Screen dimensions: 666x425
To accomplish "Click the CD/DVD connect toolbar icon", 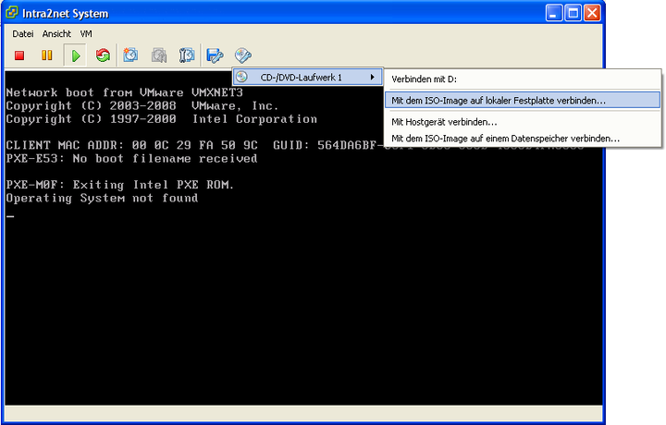I will (x=243, y=55).
